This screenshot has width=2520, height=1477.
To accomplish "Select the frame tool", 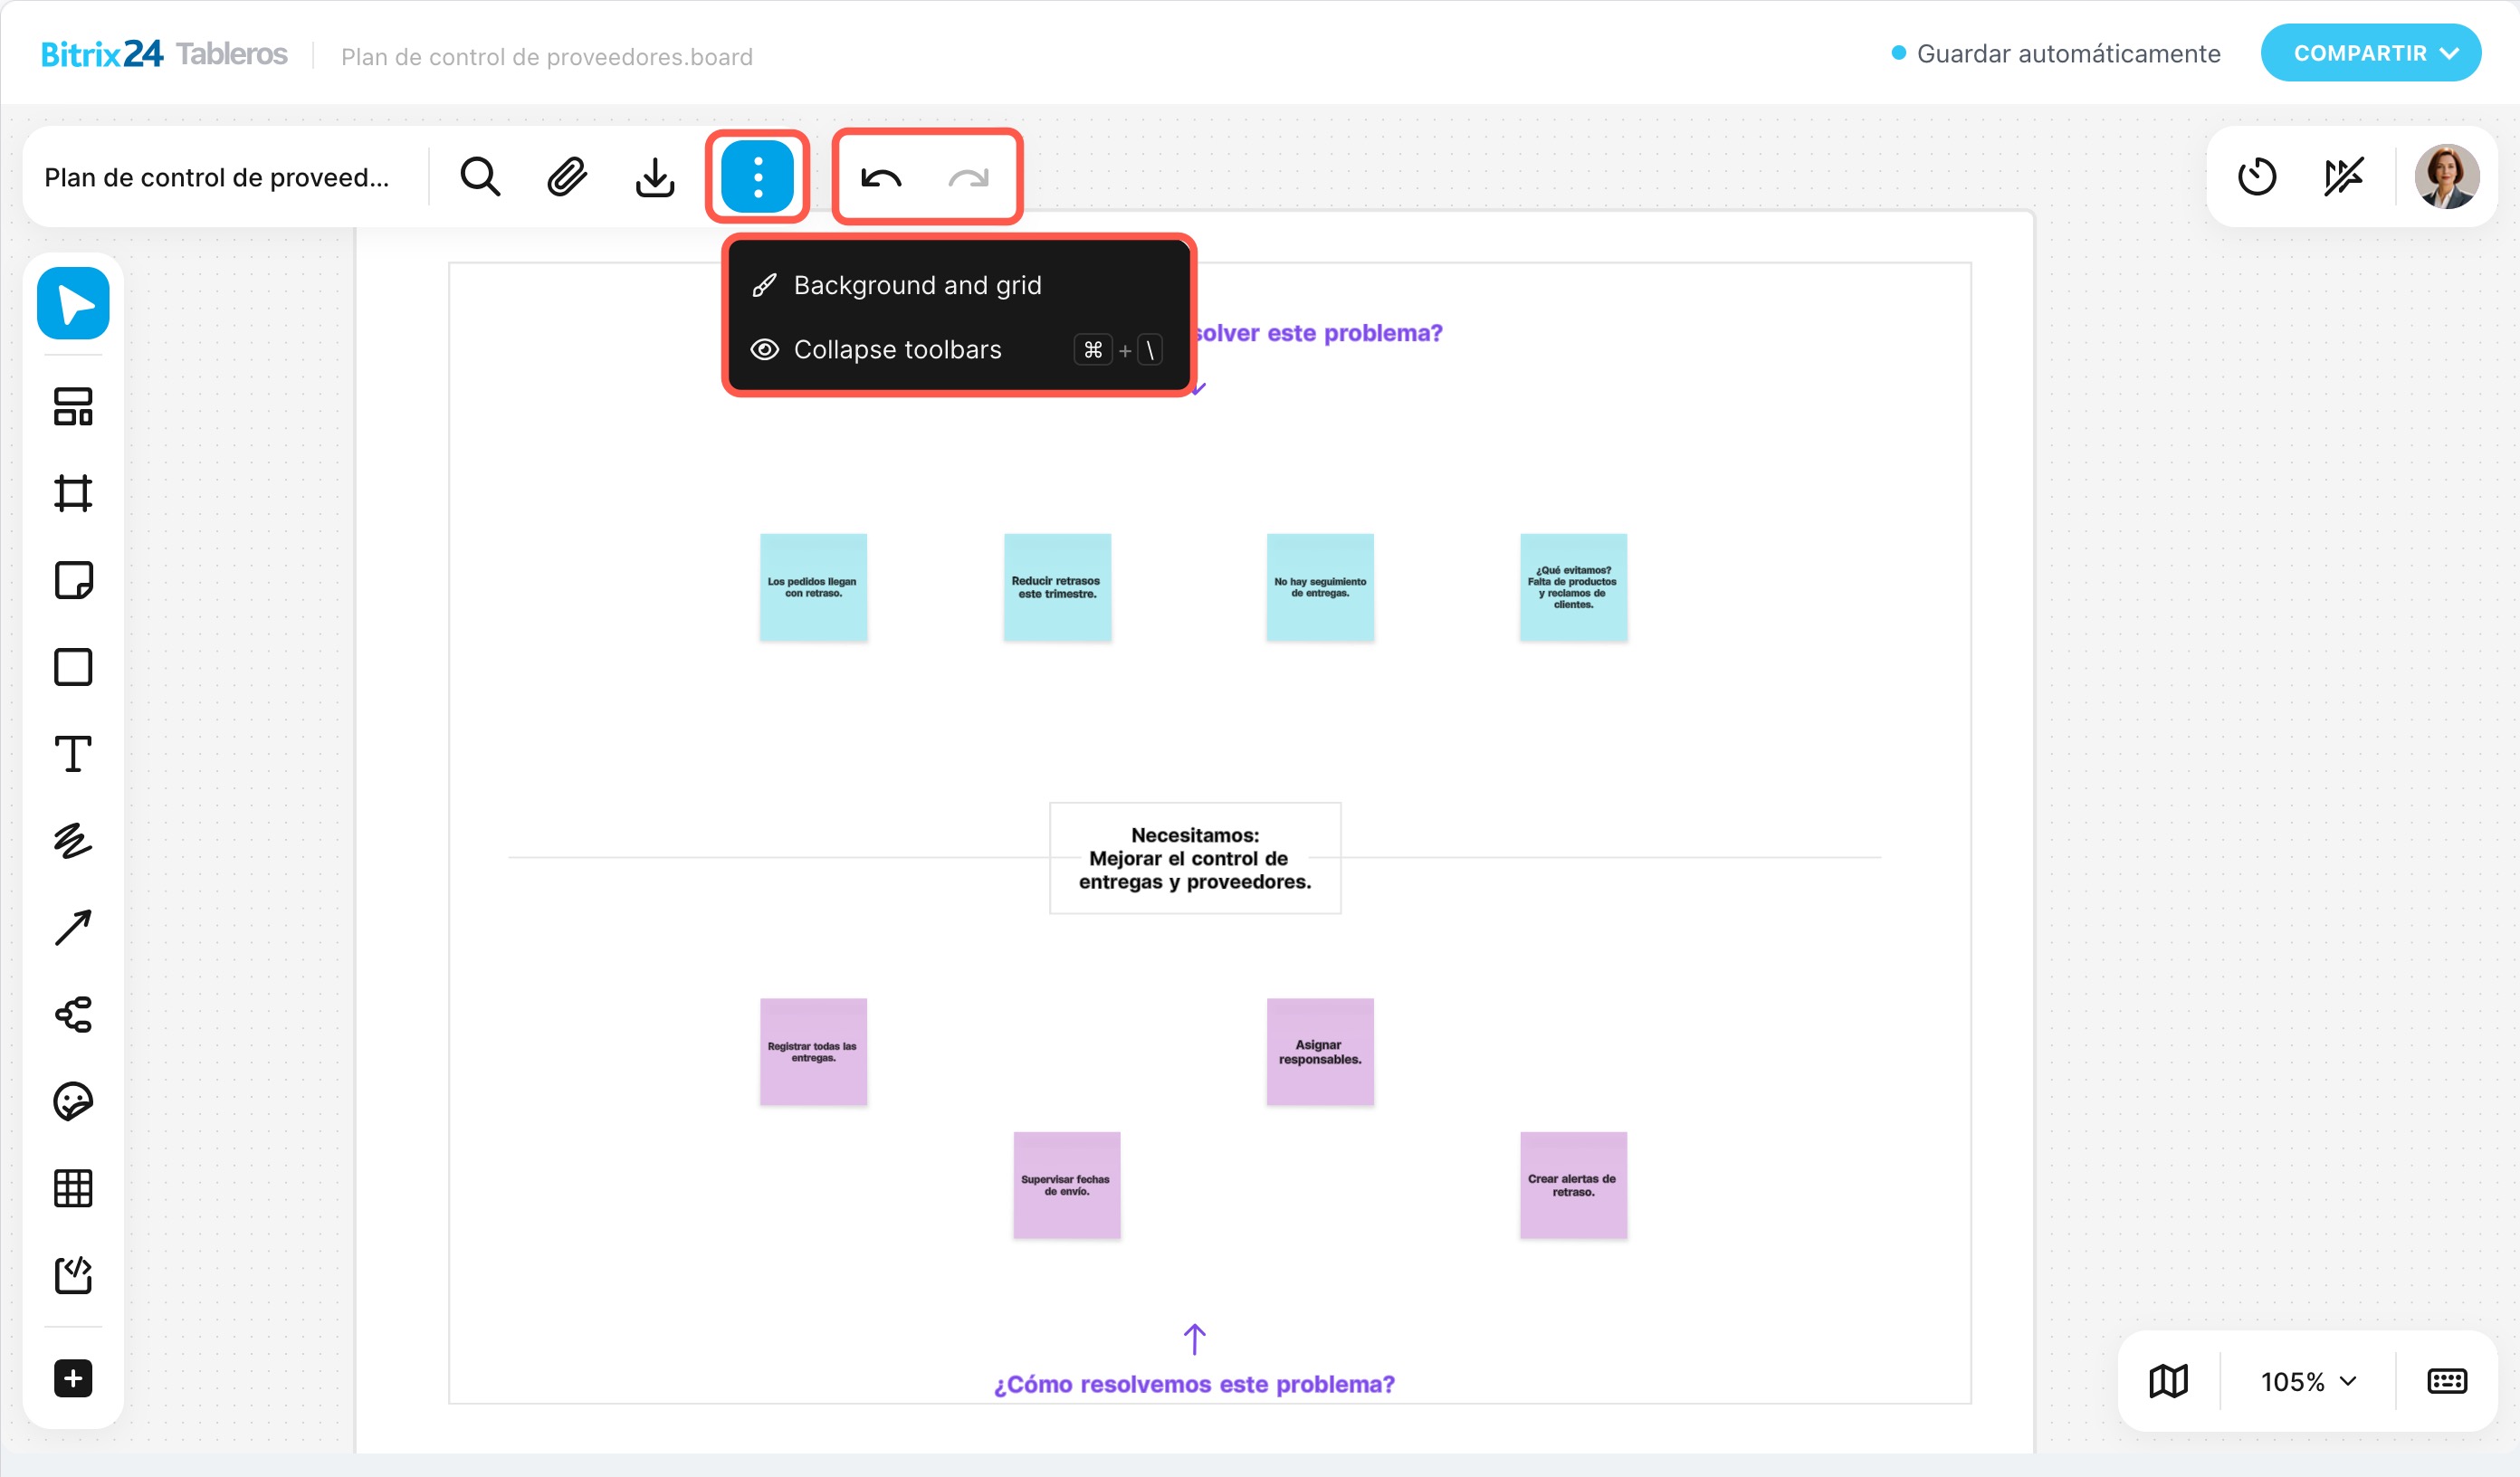I will coord(73,493).
